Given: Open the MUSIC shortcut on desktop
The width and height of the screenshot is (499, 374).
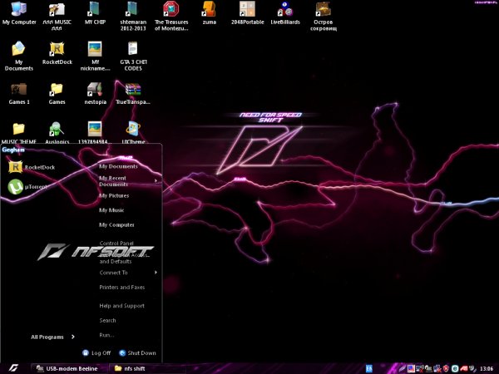Looking at the screenshot, I should pyautogui.click(x=57, y=15).
